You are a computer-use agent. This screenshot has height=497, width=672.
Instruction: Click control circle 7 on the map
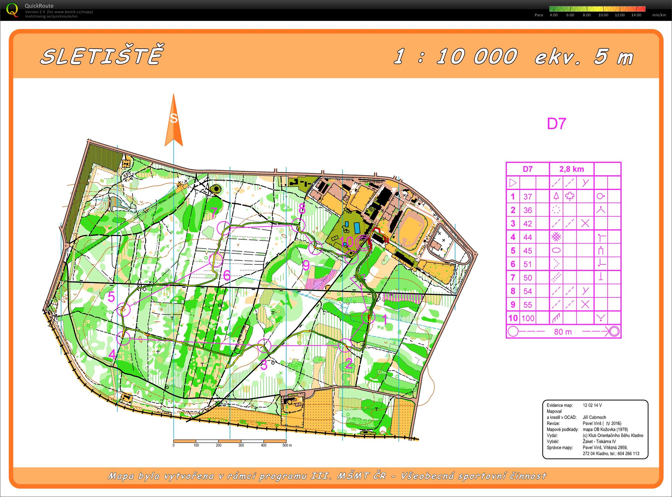pos(224,228)
